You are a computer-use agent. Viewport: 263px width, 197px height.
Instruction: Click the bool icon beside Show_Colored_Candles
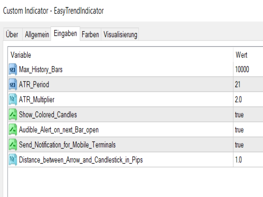pyautogui.click(x=13, y=115)
